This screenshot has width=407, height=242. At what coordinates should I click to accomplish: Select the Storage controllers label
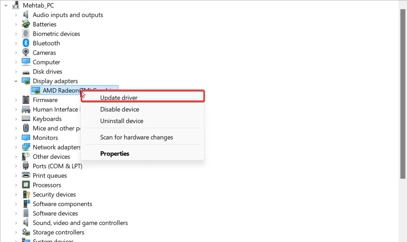tap(58, 232)
